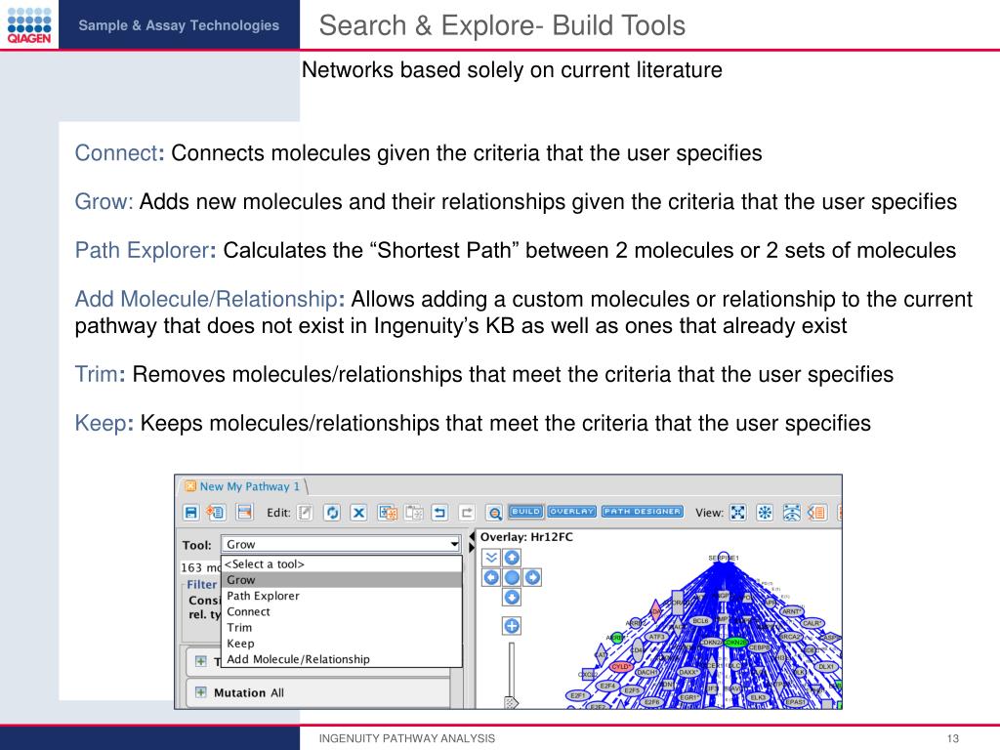Click the blue X delete icon

click(x=359, y=512)
